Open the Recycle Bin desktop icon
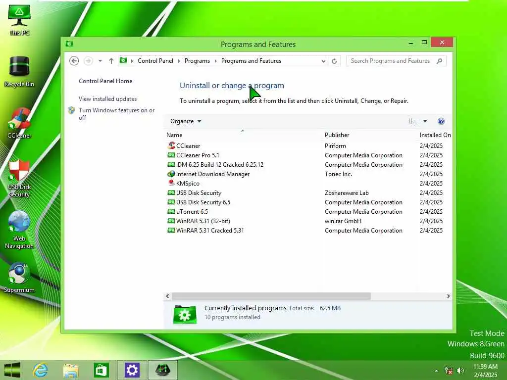The width and height of the screenshot is (507, 380). 19,72
